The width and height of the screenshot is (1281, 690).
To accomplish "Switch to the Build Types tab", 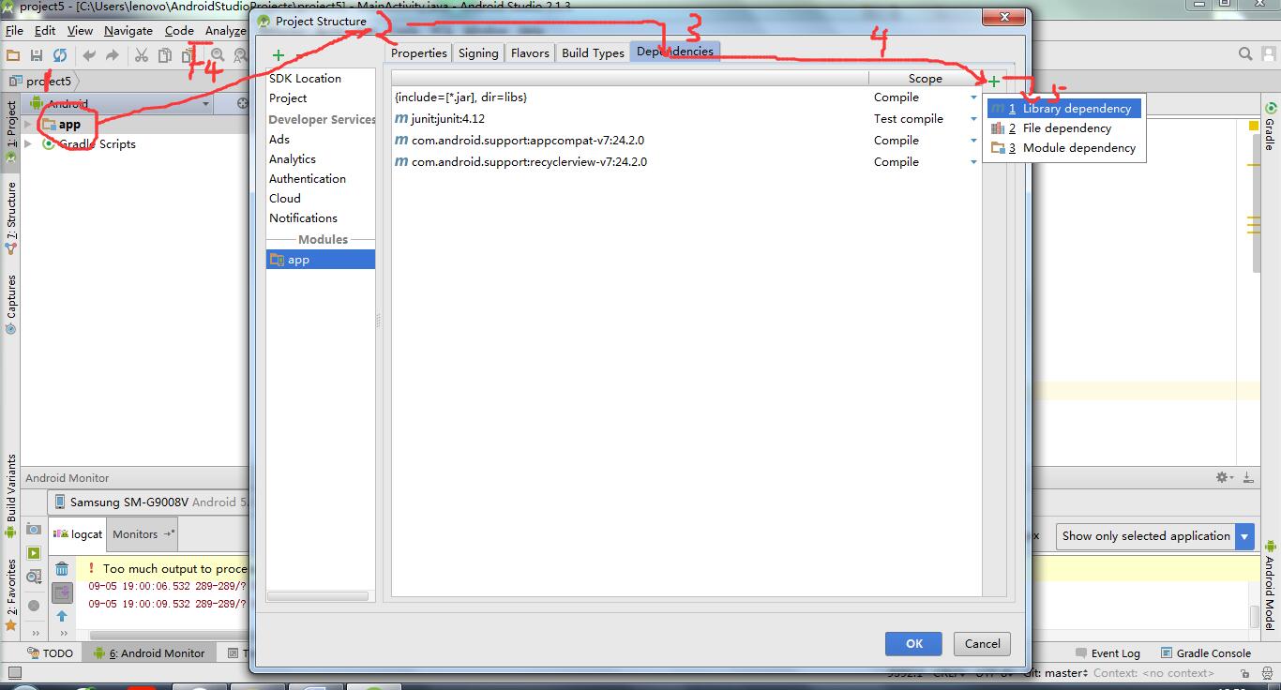I will (593, 52).
